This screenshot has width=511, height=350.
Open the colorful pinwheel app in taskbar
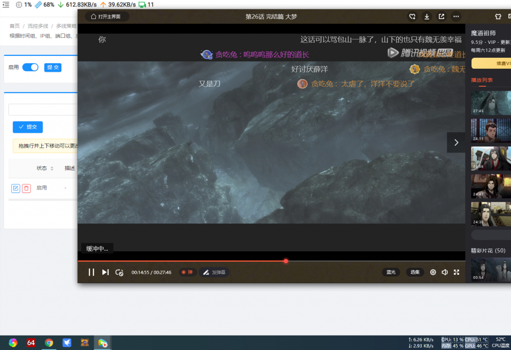pos(13,343)
